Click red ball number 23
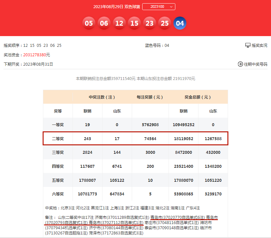The width and height of the screenshot is (271, 238). [150, 23]
